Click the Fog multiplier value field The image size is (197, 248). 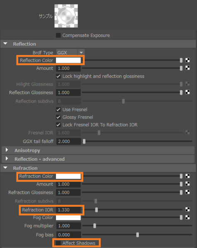click(x=68, y=226)
